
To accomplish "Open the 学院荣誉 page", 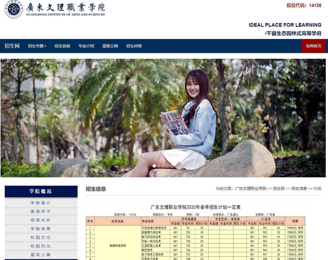I will pyautogui.click(x=41, y=229).
